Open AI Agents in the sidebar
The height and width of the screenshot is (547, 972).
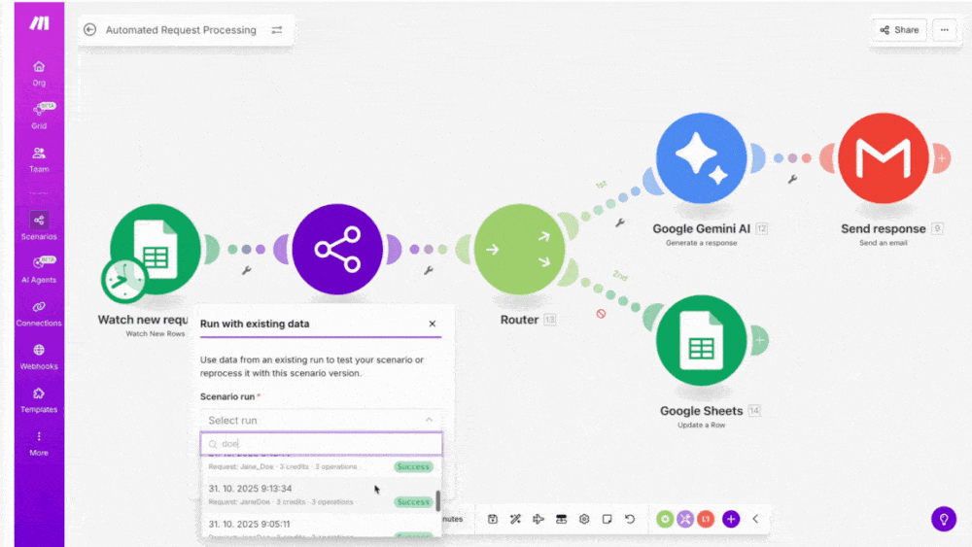point(39,270)
